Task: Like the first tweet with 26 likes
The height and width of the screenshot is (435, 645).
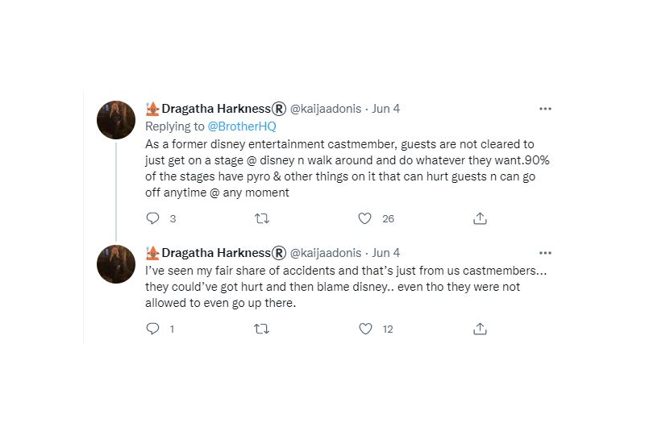Action: [365, 218]
